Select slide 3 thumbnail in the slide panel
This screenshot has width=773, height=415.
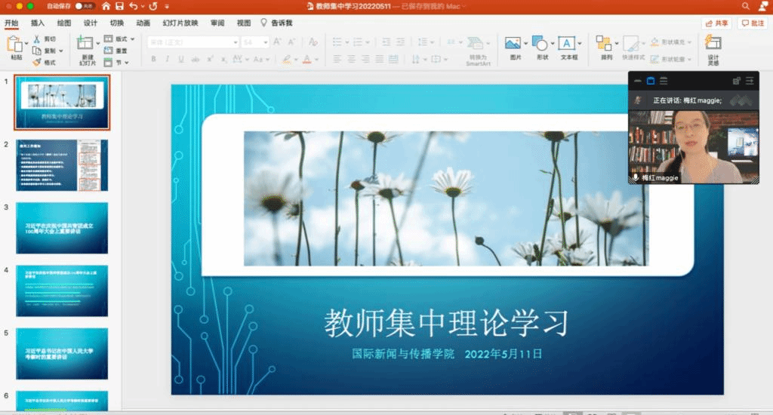[x=62, y=228]
